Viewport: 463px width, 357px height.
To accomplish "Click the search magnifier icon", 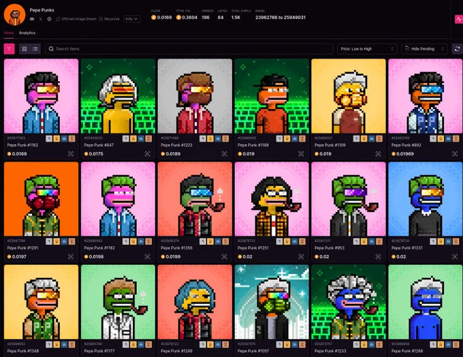I will tap(51, 49).
